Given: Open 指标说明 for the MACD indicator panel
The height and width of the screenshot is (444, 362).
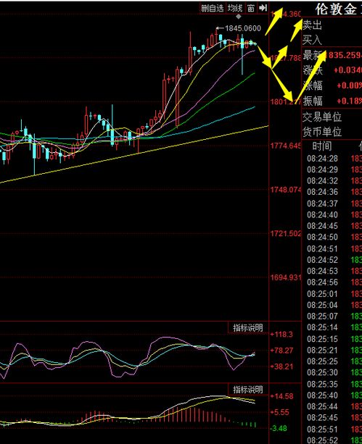Looking at the screenshot, I should point(247,390).
